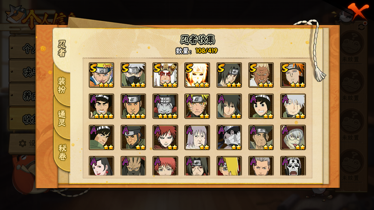Select the hooded Kabuto with glasses portrait

pyautogui.click(x=293, y=137)
